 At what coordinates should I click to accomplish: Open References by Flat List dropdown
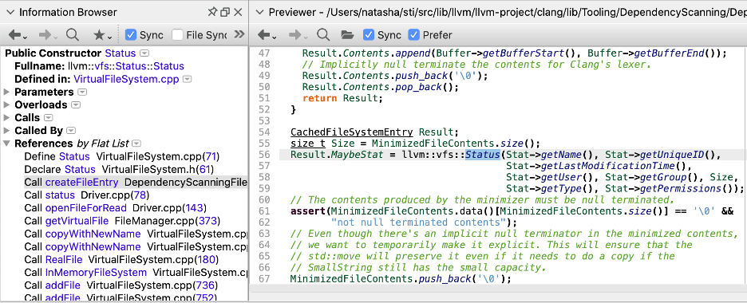click(x=136, y=144)
